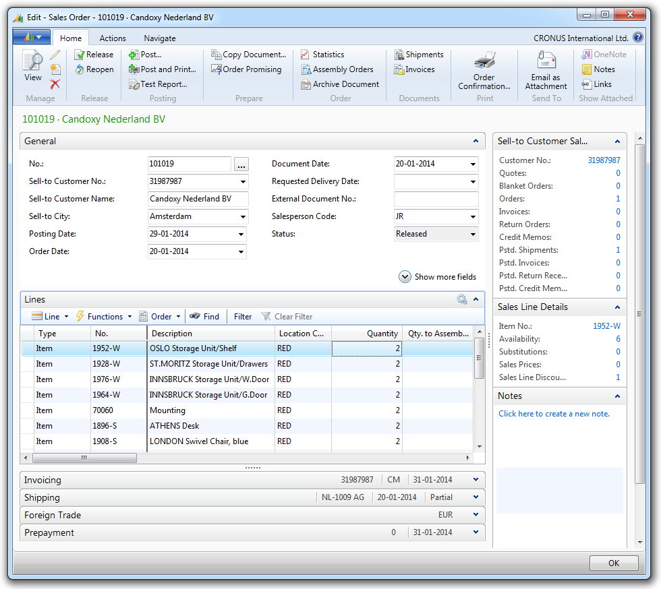Screen dimensions: 661x589
Task: Open the Posting Date dropdown
Action: 241,235
